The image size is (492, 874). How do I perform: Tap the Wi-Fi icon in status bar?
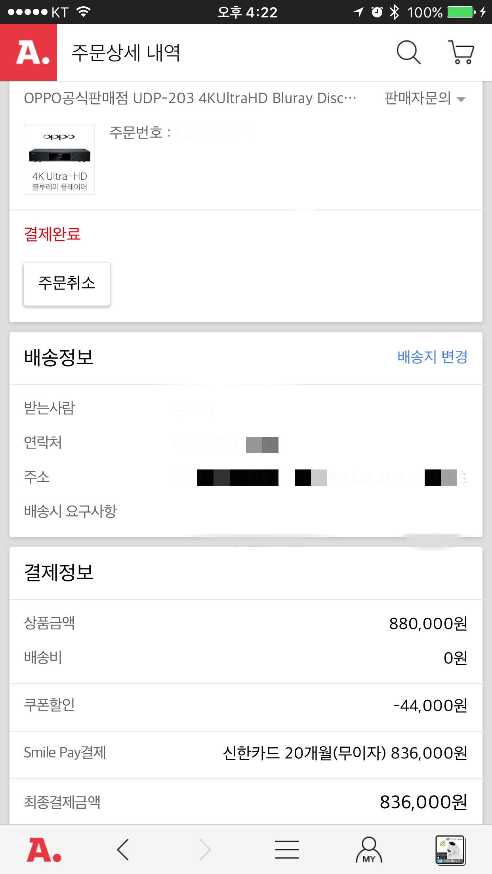[x=83, y=12]
